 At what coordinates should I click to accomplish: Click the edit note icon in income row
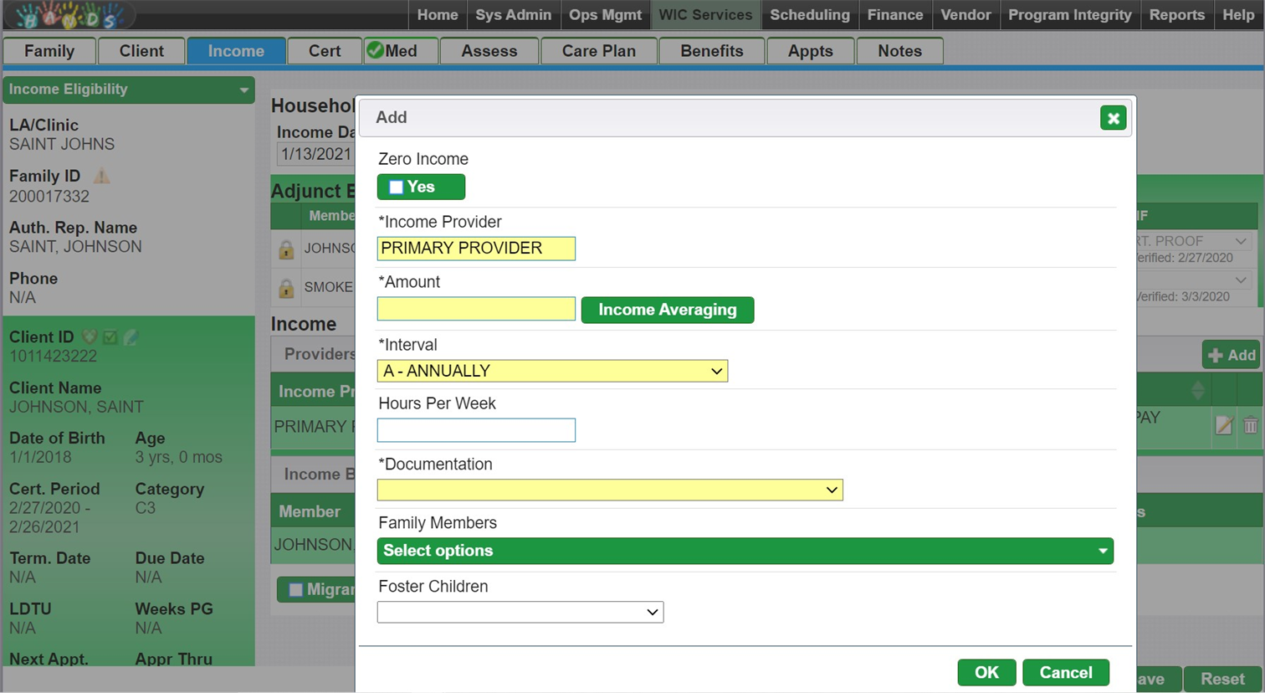pyautogui.click(x=1223, y=425)
